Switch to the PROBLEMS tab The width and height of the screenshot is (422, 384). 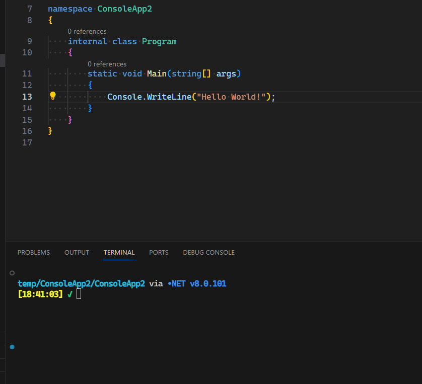(x=33, y=252)
